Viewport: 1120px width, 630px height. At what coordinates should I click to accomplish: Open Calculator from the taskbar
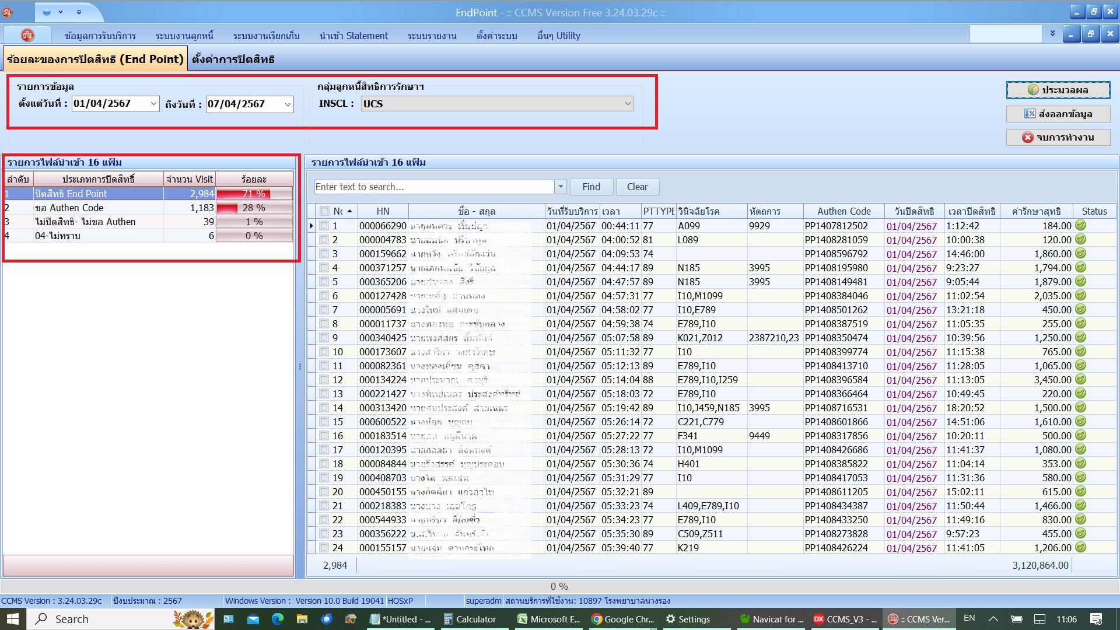[470, 619]
